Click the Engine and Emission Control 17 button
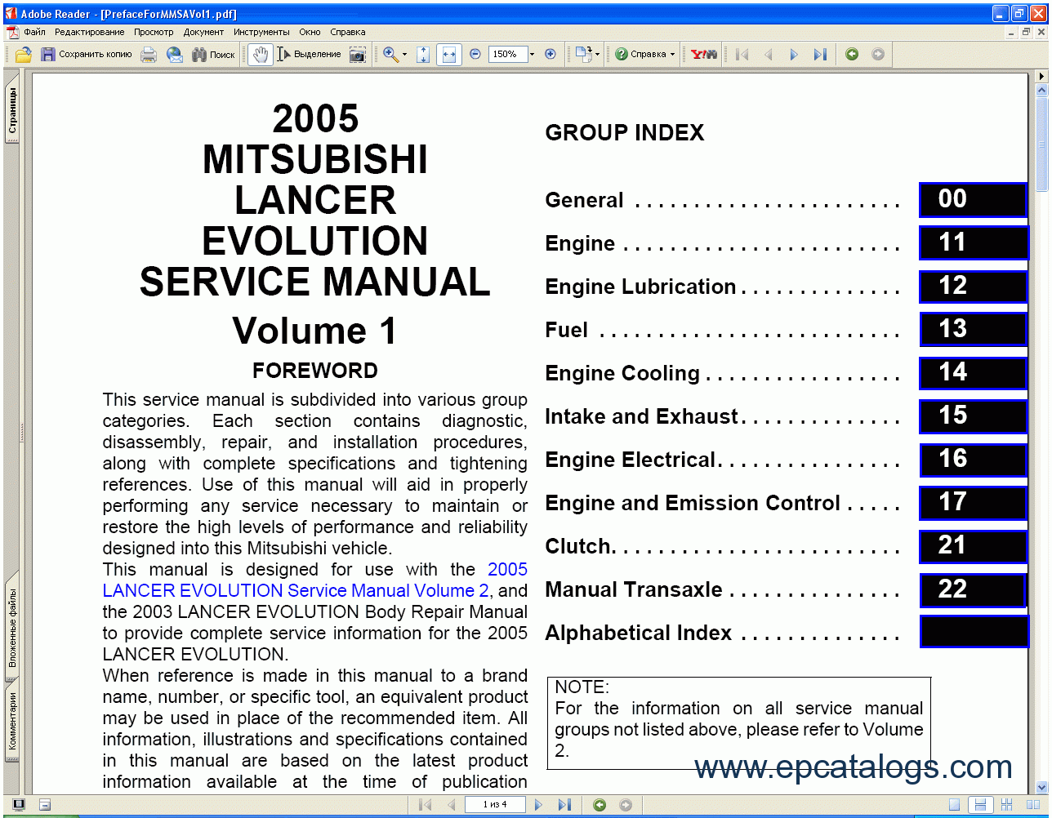 (973, 503)
